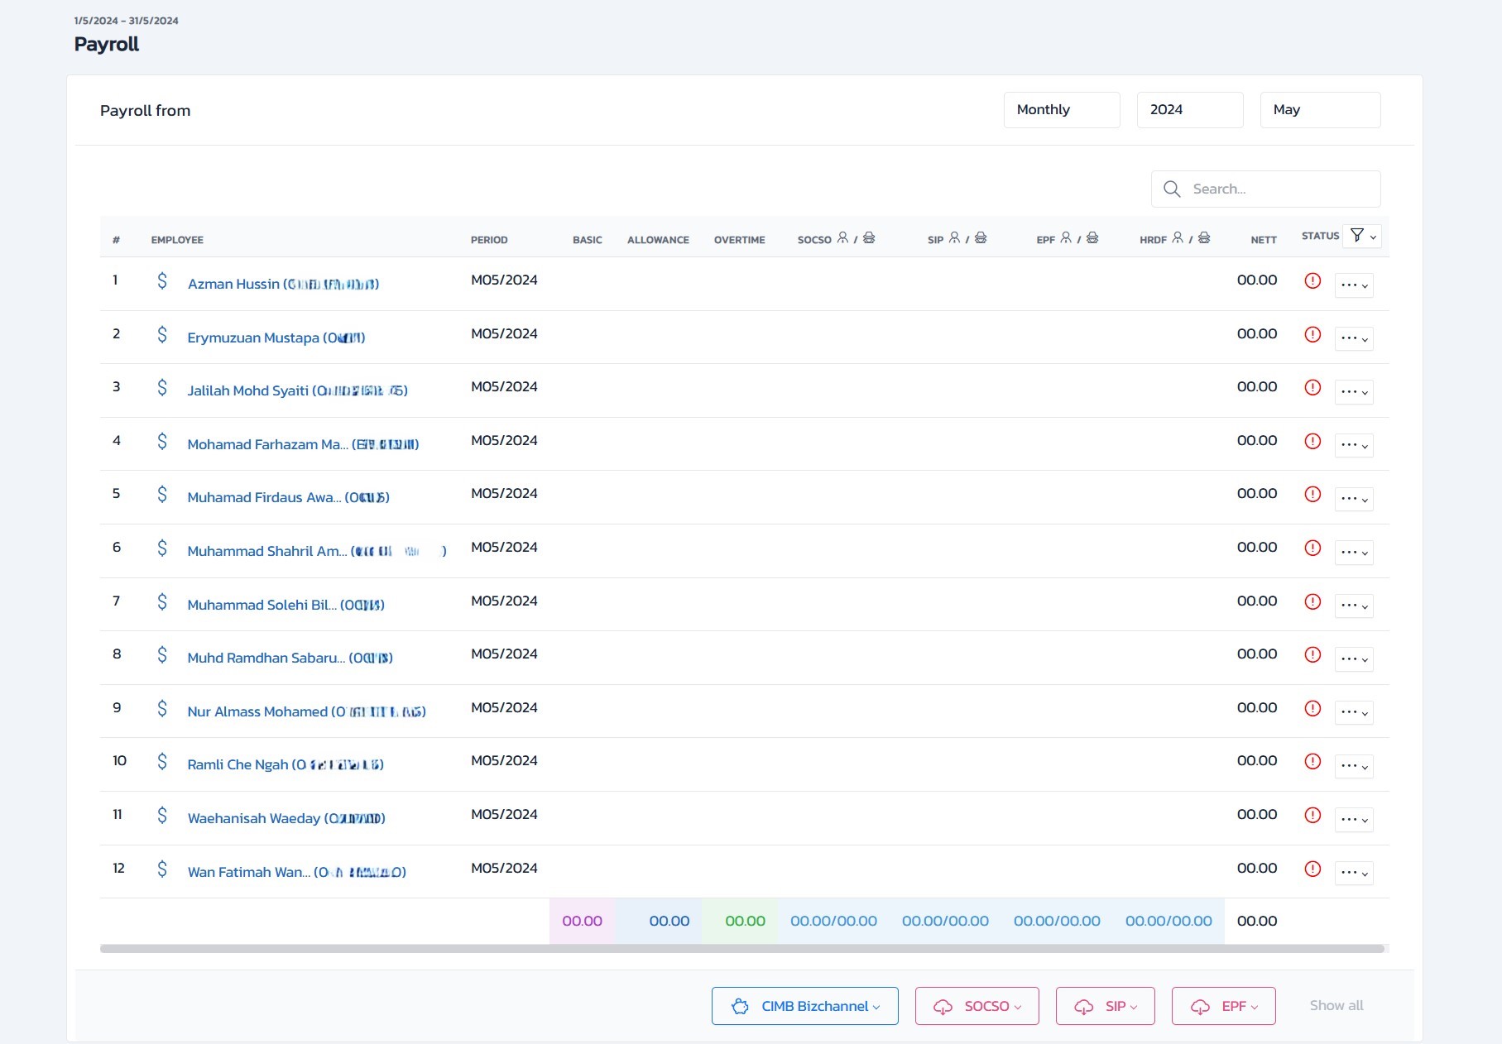Expand the actions menu for Jalilah Mohd Syaiti
Screen dimensions: 1502x1044
pyautogui.click(x=1354, y=392)
